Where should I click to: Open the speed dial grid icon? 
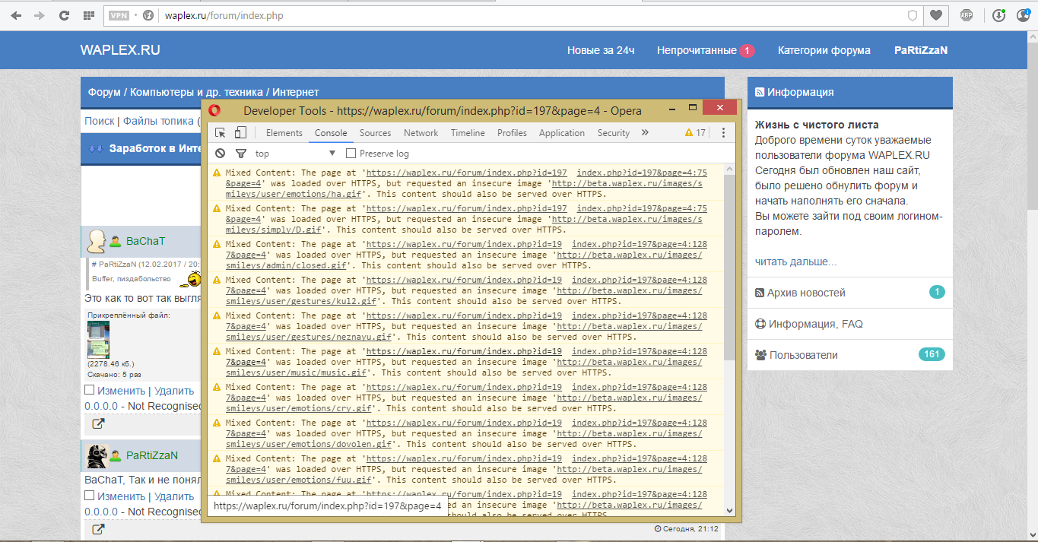coord(88,15)
